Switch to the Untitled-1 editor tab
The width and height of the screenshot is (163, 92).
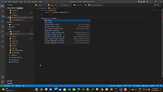tap(66, 5)
